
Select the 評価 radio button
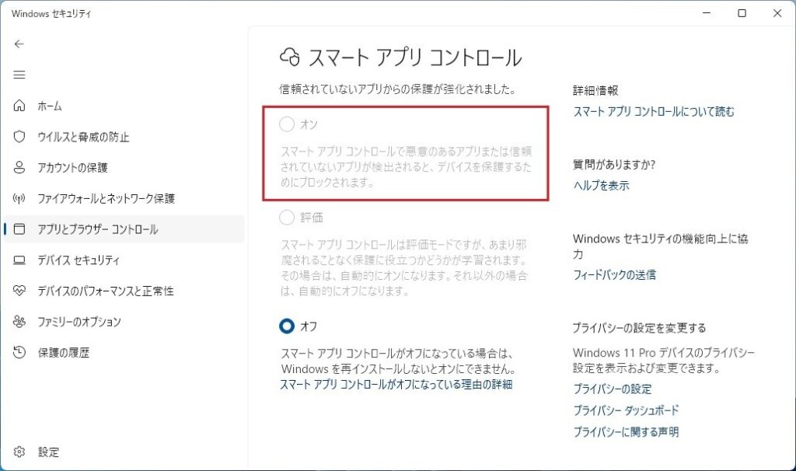tap(287, 217)
